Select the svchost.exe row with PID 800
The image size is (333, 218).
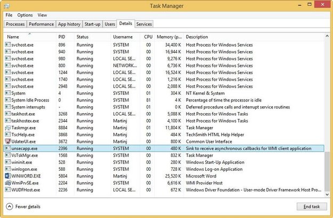165,65
